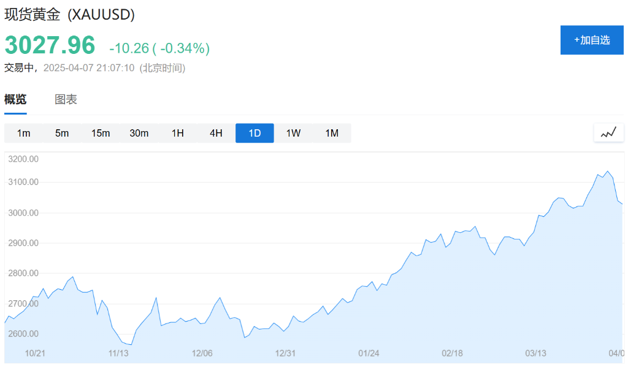
Task: Click the 3200.00 price axis label
Action: pos(24,159)
